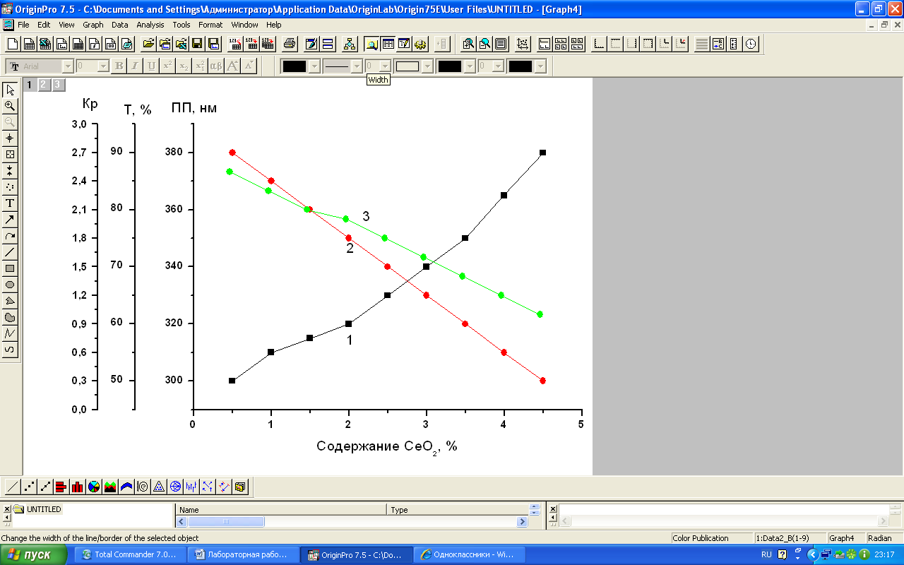The height and width of the screenshot is (565, 904).
Task: Switch to layer 1 button
Action: pos(30,85)
